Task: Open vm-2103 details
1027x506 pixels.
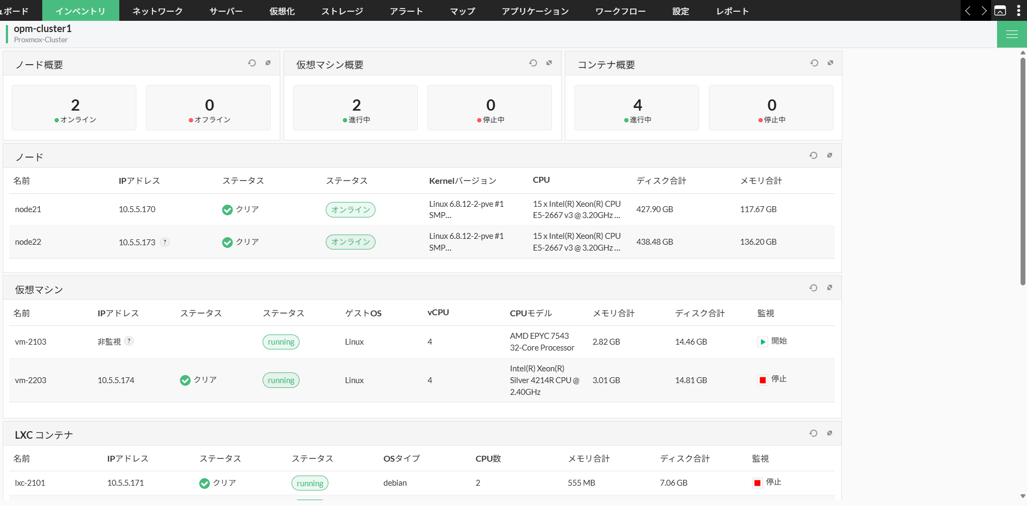Action: 30,342
